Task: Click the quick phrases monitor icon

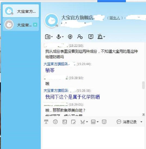Action: tap(104, 122)
